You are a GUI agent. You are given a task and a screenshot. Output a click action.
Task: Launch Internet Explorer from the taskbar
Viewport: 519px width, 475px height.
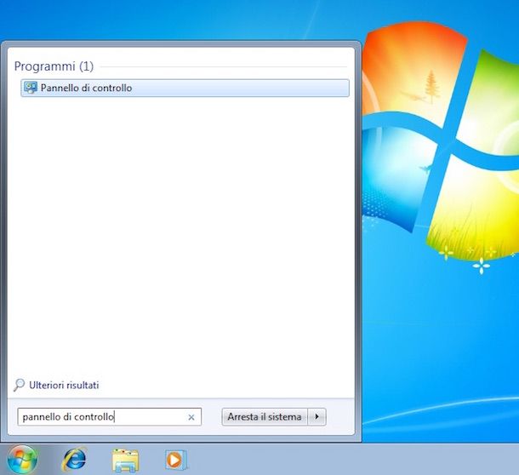click(75, 460)
